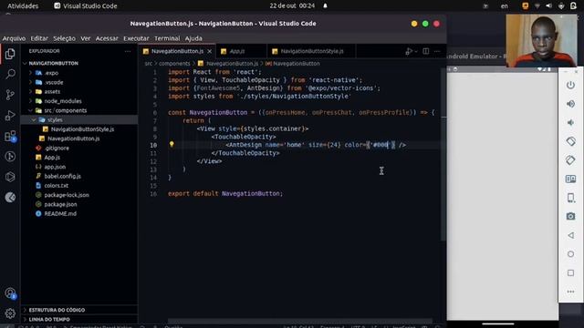This screenshot has height=328, width=584.
Task: Open babel.config.js in file tree
Action: pyautogui.click(x=62, y=176)
